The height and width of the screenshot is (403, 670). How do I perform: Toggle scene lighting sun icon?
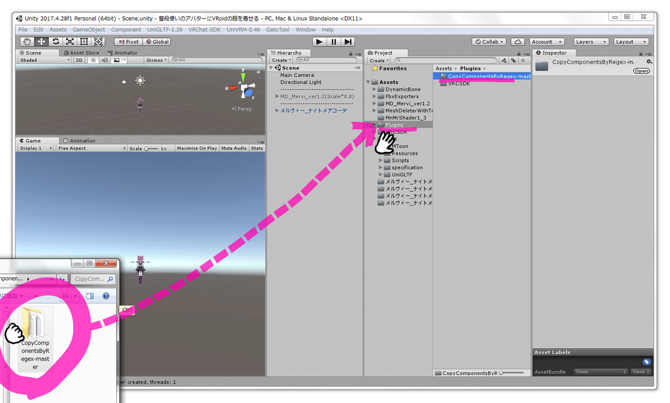coord(93,60)
